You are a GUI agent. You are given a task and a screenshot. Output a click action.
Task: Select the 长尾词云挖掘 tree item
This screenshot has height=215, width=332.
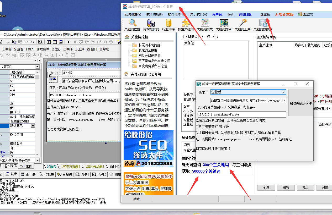tap(148, 50)
